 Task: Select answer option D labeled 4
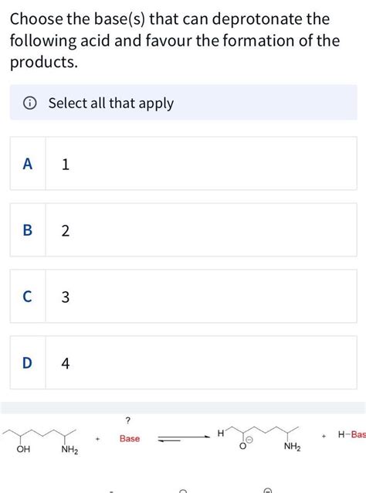tap(183, 362)
